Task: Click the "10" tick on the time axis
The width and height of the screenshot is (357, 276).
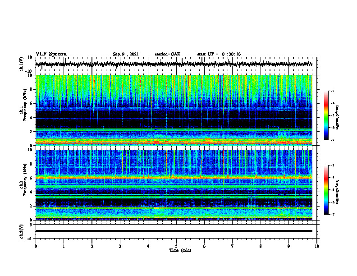Action: coord(317,246)
